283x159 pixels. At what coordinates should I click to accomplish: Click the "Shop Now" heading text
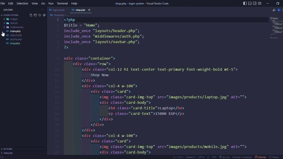(x=99, y=75)
